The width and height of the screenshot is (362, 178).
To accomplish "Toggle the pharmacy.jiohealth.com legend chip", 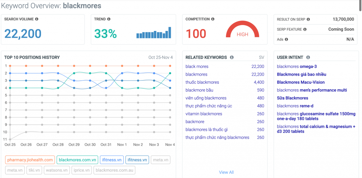I will [x=30, y=160].
